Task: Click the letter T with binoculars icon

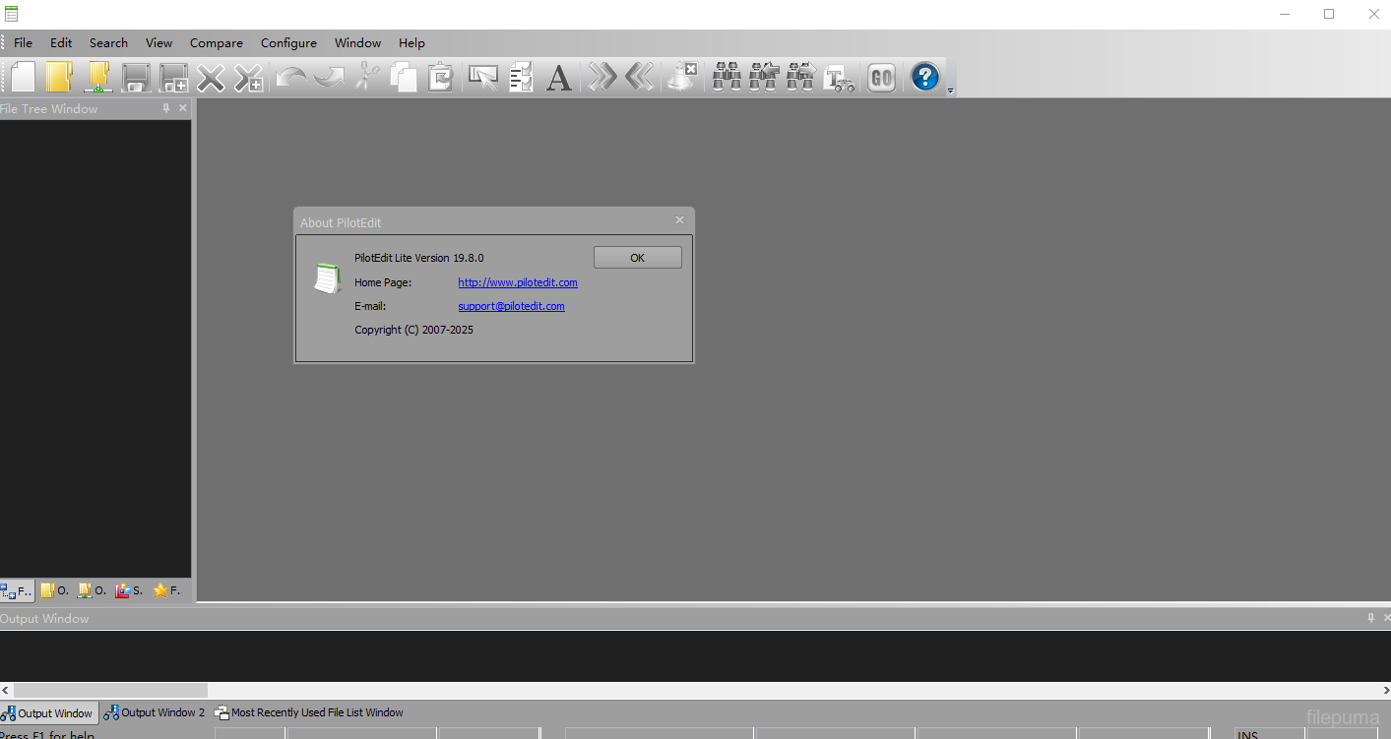Action: click(839, 77)
